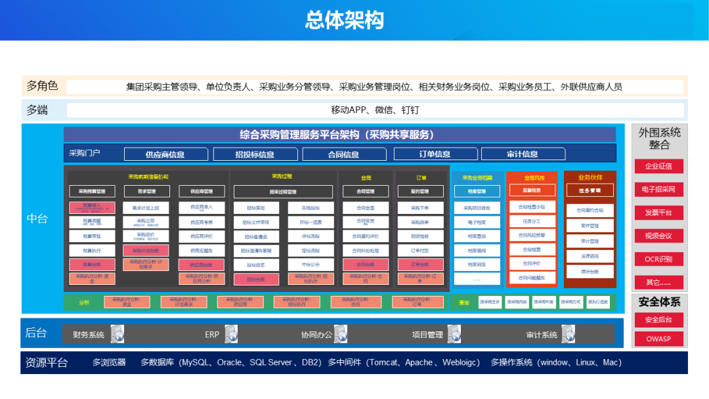Screen dimensions: 709x399
Task: Click the 项目管理 server icon
Action: coord(454,334)
